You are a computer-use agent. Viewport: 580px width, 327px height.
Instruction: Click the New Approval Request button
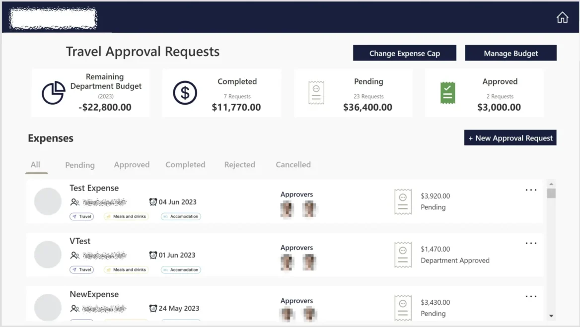point(510,137)
